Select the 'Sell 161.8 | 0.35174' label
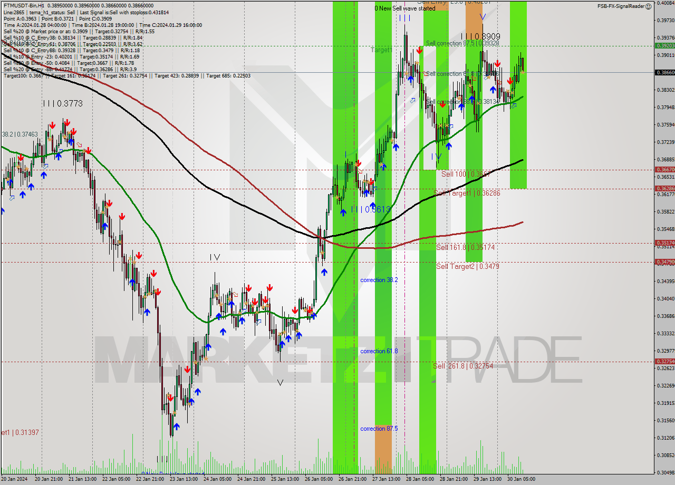675x485 pixels. pyautogui.click(x=465, y=247)
